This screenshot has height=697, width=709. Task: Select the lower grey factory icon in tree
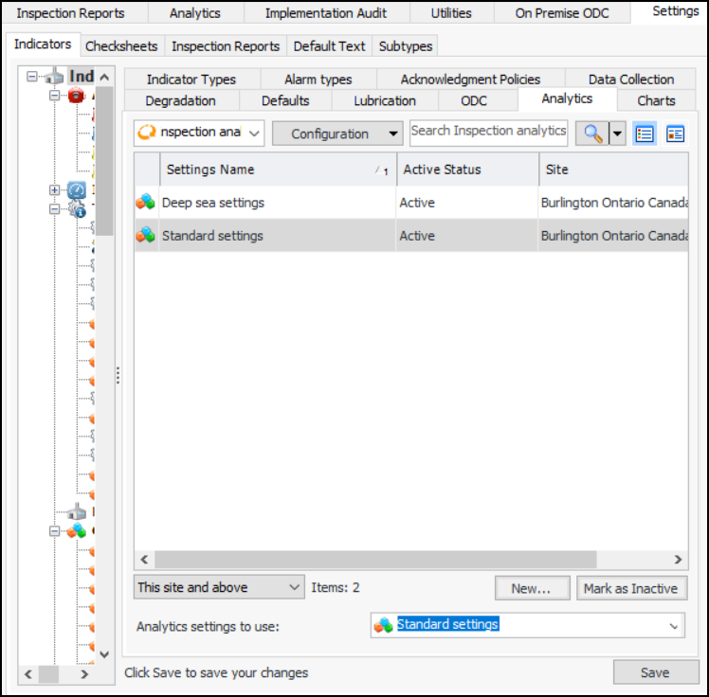click(77, 511)
